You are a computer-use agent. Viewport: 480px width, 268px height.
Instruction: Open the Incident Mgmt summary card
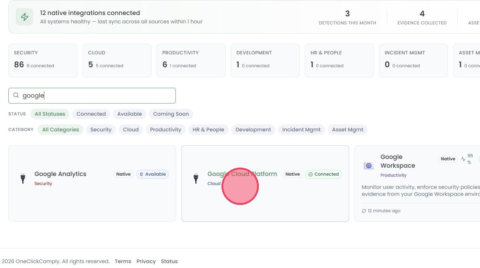413,61
